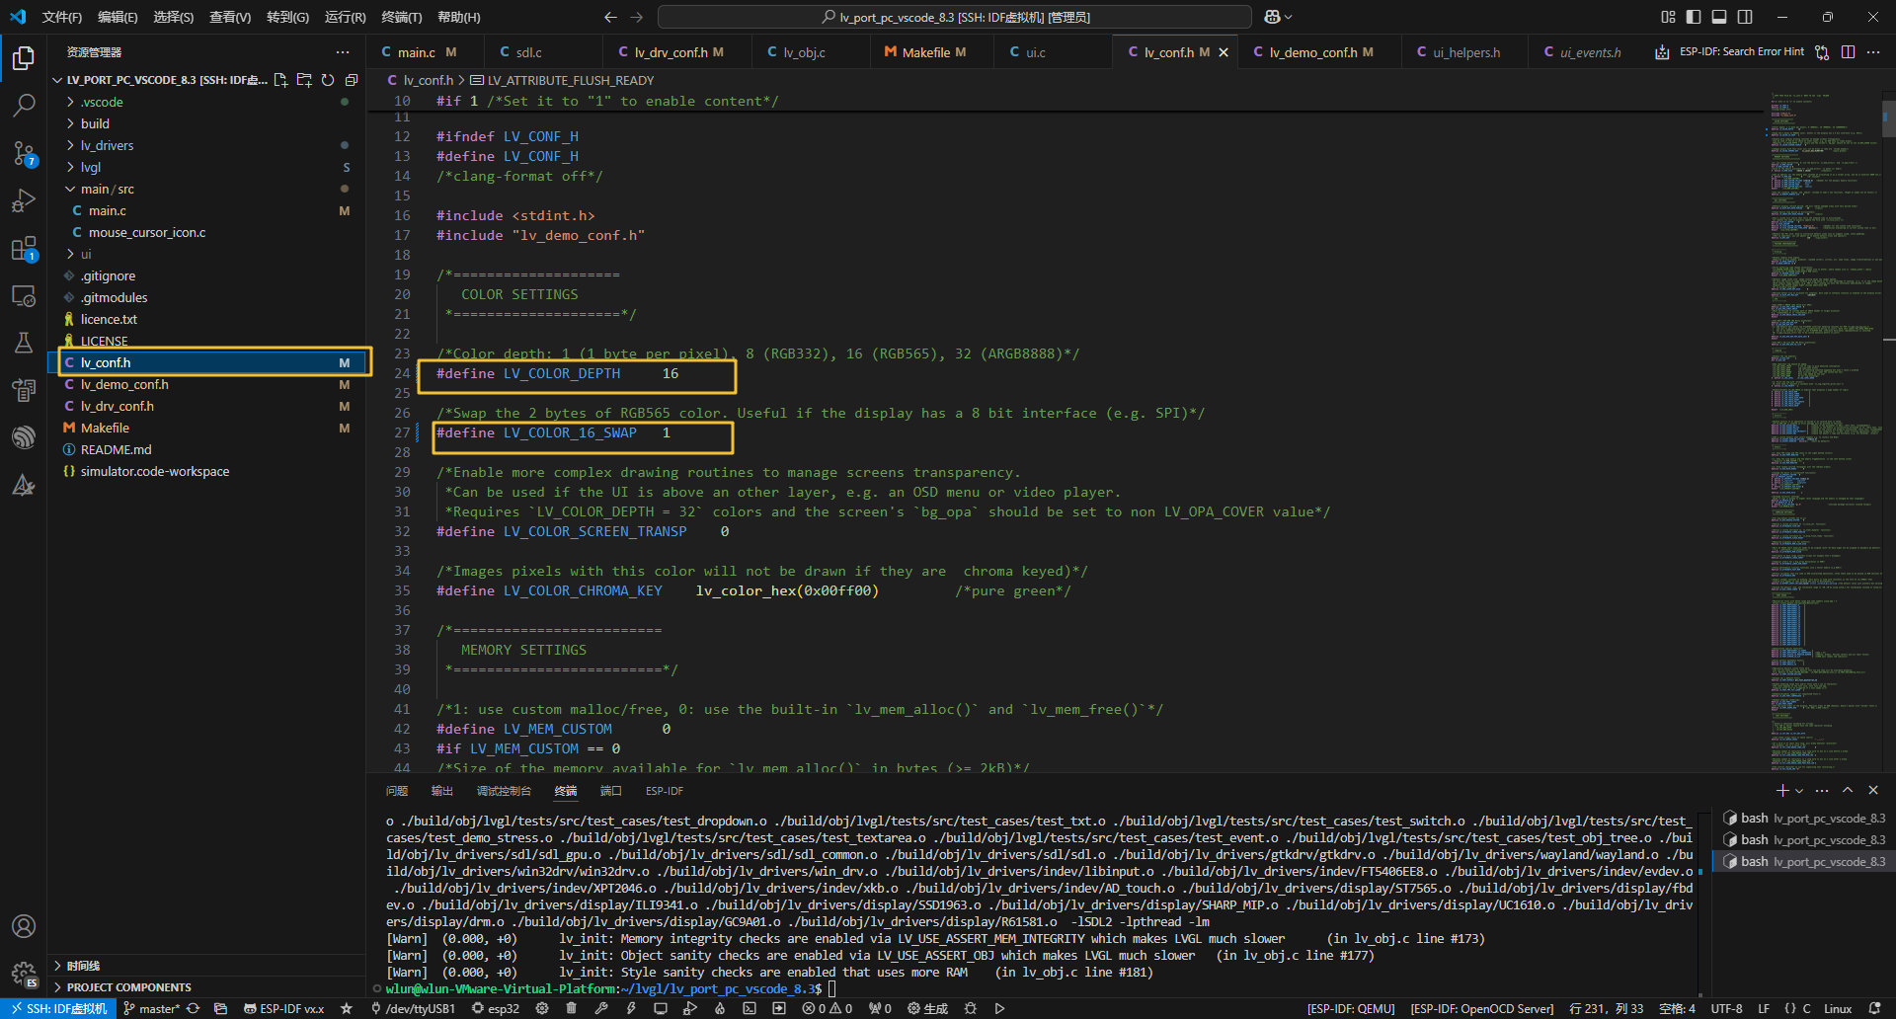Expand the .vscode folder

pyautogui.click(x=207, y=102)
